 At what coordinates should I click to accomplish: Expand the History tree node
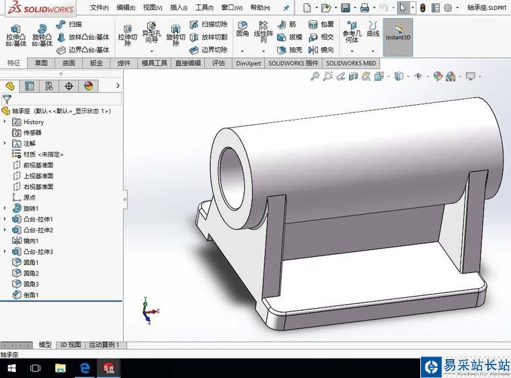5,122
